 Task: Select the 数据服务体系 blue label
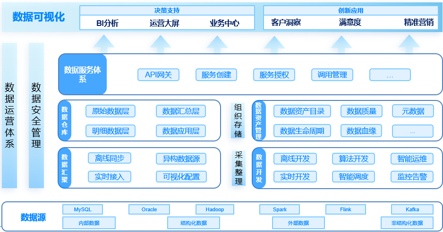(83, 74)
